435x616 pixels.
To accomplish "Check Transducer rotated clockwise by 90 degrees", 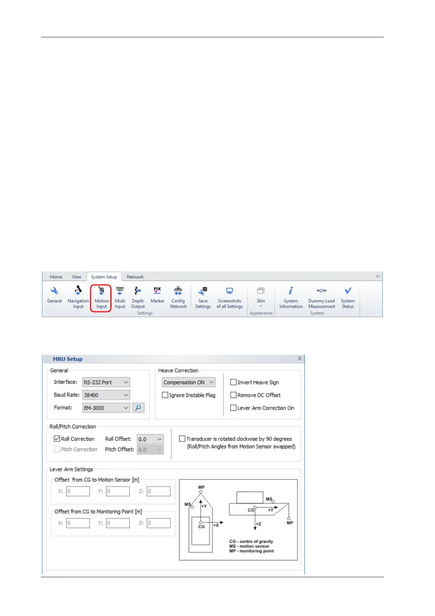I will coord(182,439).
